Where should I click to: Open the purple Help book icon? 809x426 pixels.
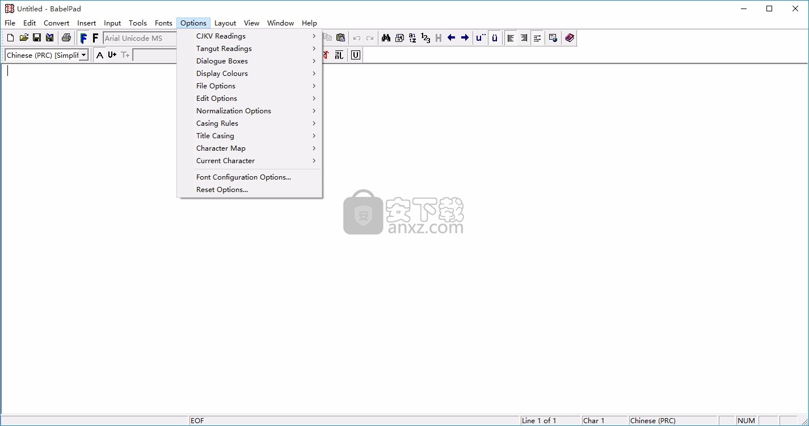pyautogui.click(x=570, y=38)
